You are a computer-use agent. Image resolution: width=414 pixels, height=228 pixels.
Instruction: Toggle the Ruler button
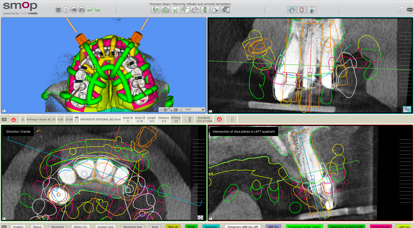[x=155, y=226]
